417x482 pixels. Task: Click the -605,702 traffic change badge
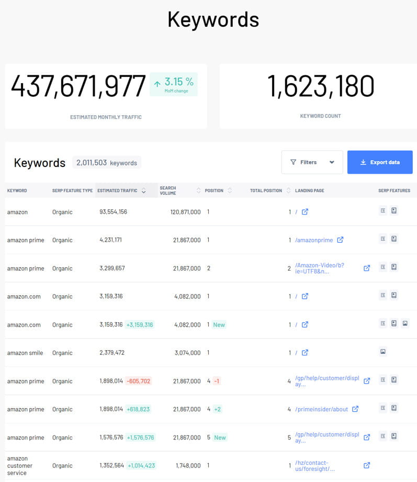139,381
